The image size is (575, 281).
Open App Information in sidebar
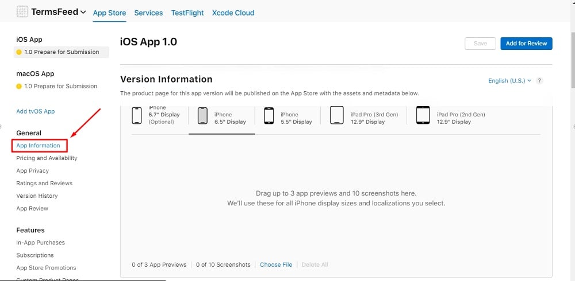(x=38, y=146)
